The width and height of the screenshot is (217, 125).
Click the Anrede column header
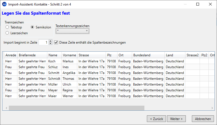pyautogui.click(x=11, y=55)
